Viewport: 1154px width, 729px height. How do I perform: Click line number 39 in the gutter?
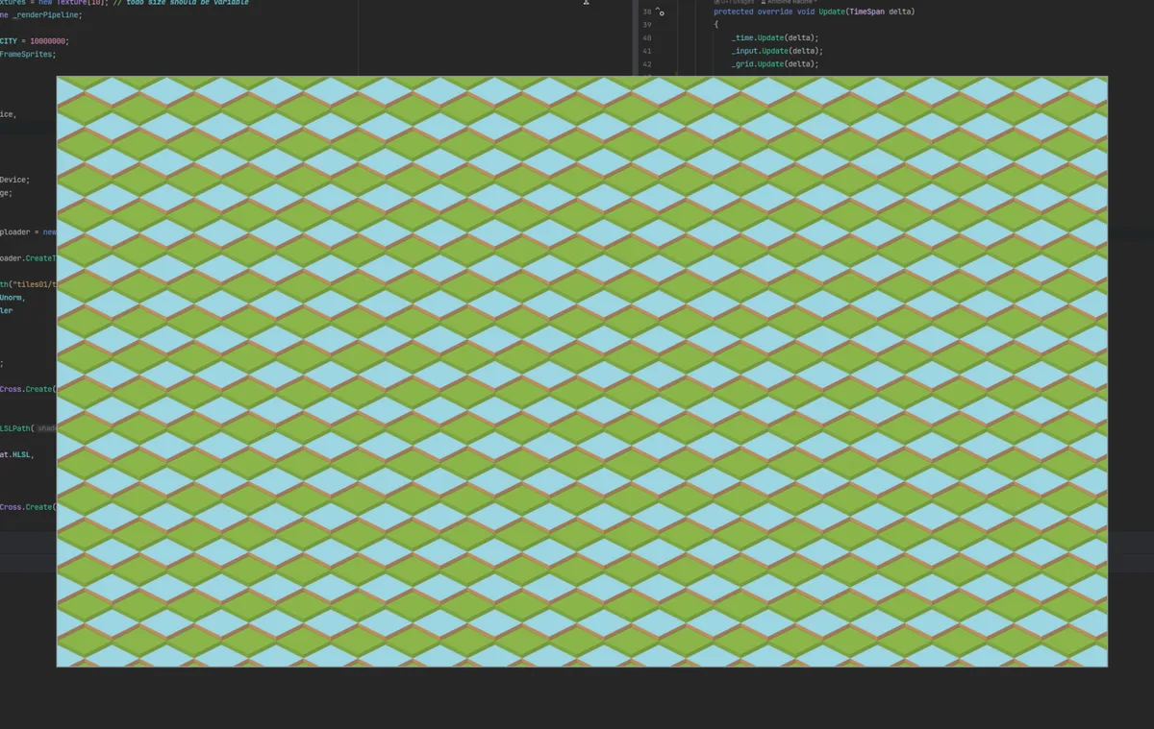coord(646,24)
